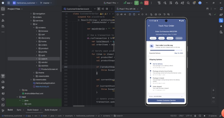Open the Commit tool window icon
Image resolution: width=224 pixels, height=118 pixels.
point(3,15)
